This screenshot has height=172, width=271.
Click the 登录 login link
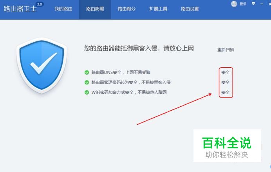point(243,4)
